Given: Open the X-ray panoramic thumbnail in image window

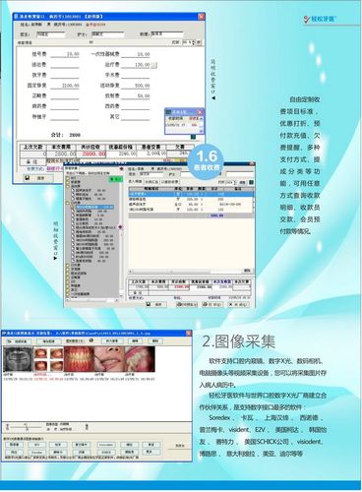Looking at the screenshot, I should 19,359.
